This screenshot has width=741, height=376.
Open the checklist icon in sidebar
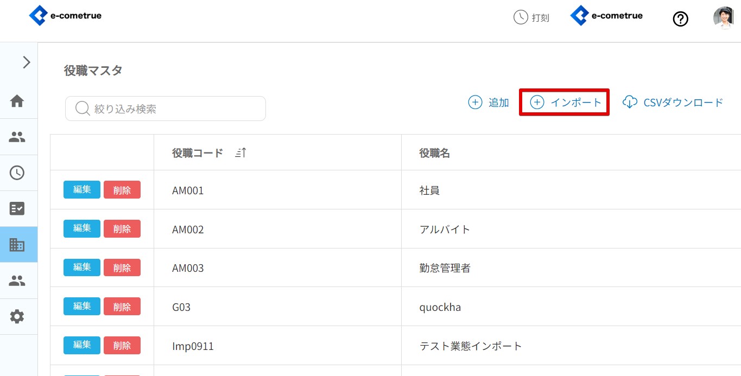click(x=17, y=208)
